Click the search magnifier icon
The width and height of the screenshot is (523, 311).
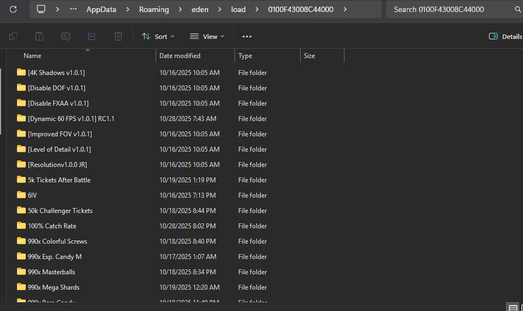point(518,9)
